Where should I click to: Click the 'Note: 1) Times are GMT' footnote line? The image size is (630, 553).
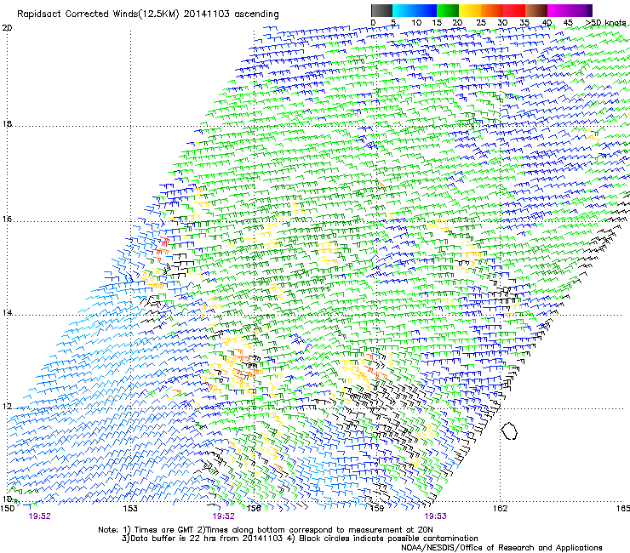266,530
